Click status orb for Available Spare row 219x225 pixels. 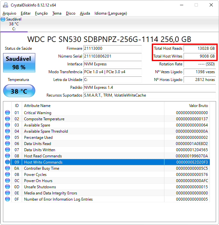click(7, 125)
